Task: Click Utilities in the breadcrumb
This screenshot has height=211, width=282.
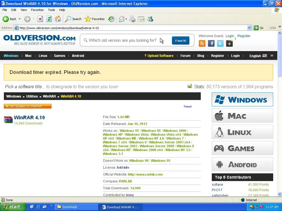Action: [x=32, y=96]
